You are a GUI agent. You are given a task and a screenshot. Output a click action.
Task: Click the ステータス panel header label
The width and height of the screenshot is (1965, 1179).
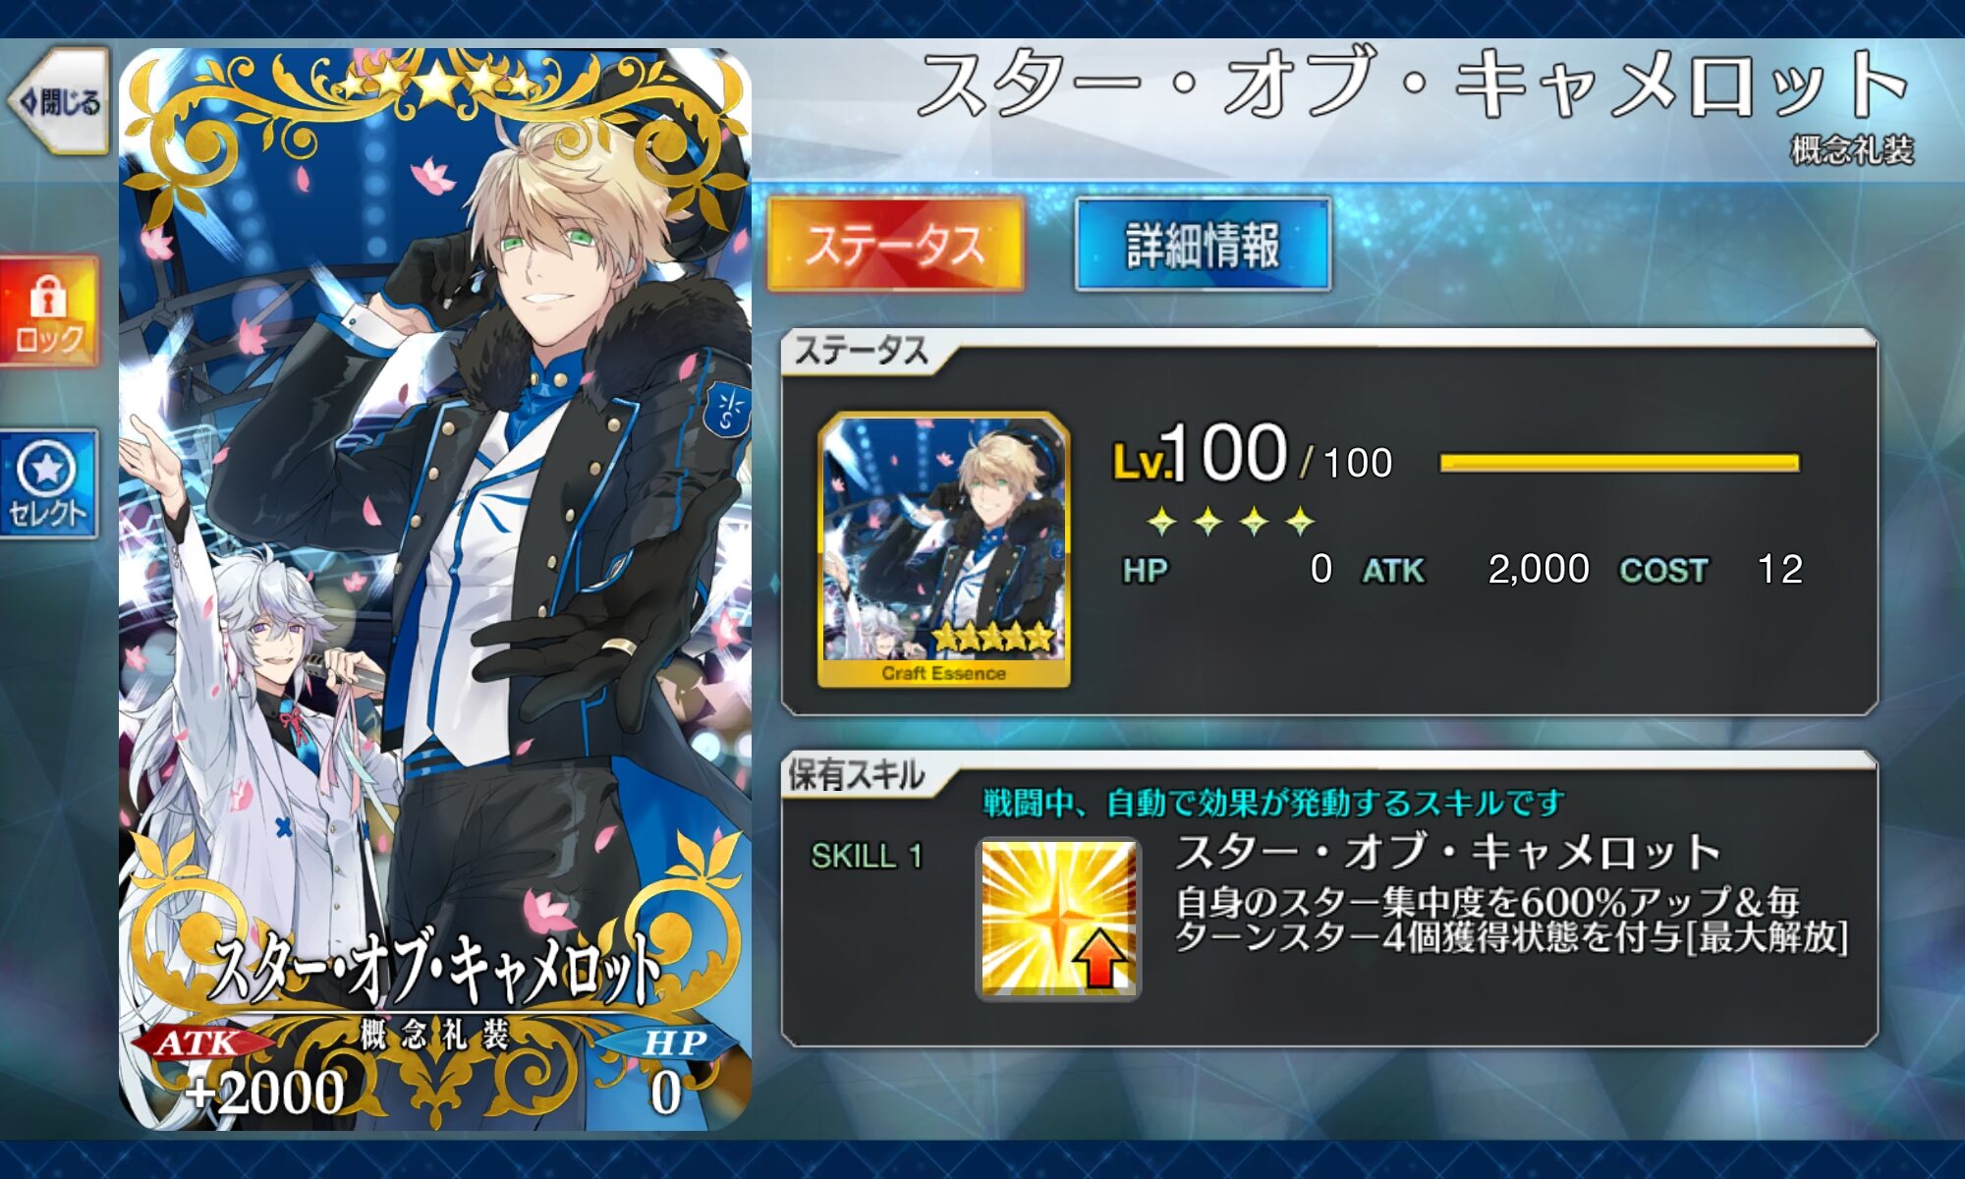pyautogui.click(x=862, y=351)
